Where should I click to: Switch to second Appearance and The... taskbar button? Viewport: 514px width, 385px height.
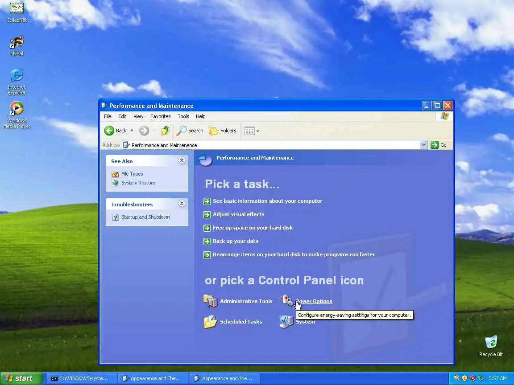point(224,378)
